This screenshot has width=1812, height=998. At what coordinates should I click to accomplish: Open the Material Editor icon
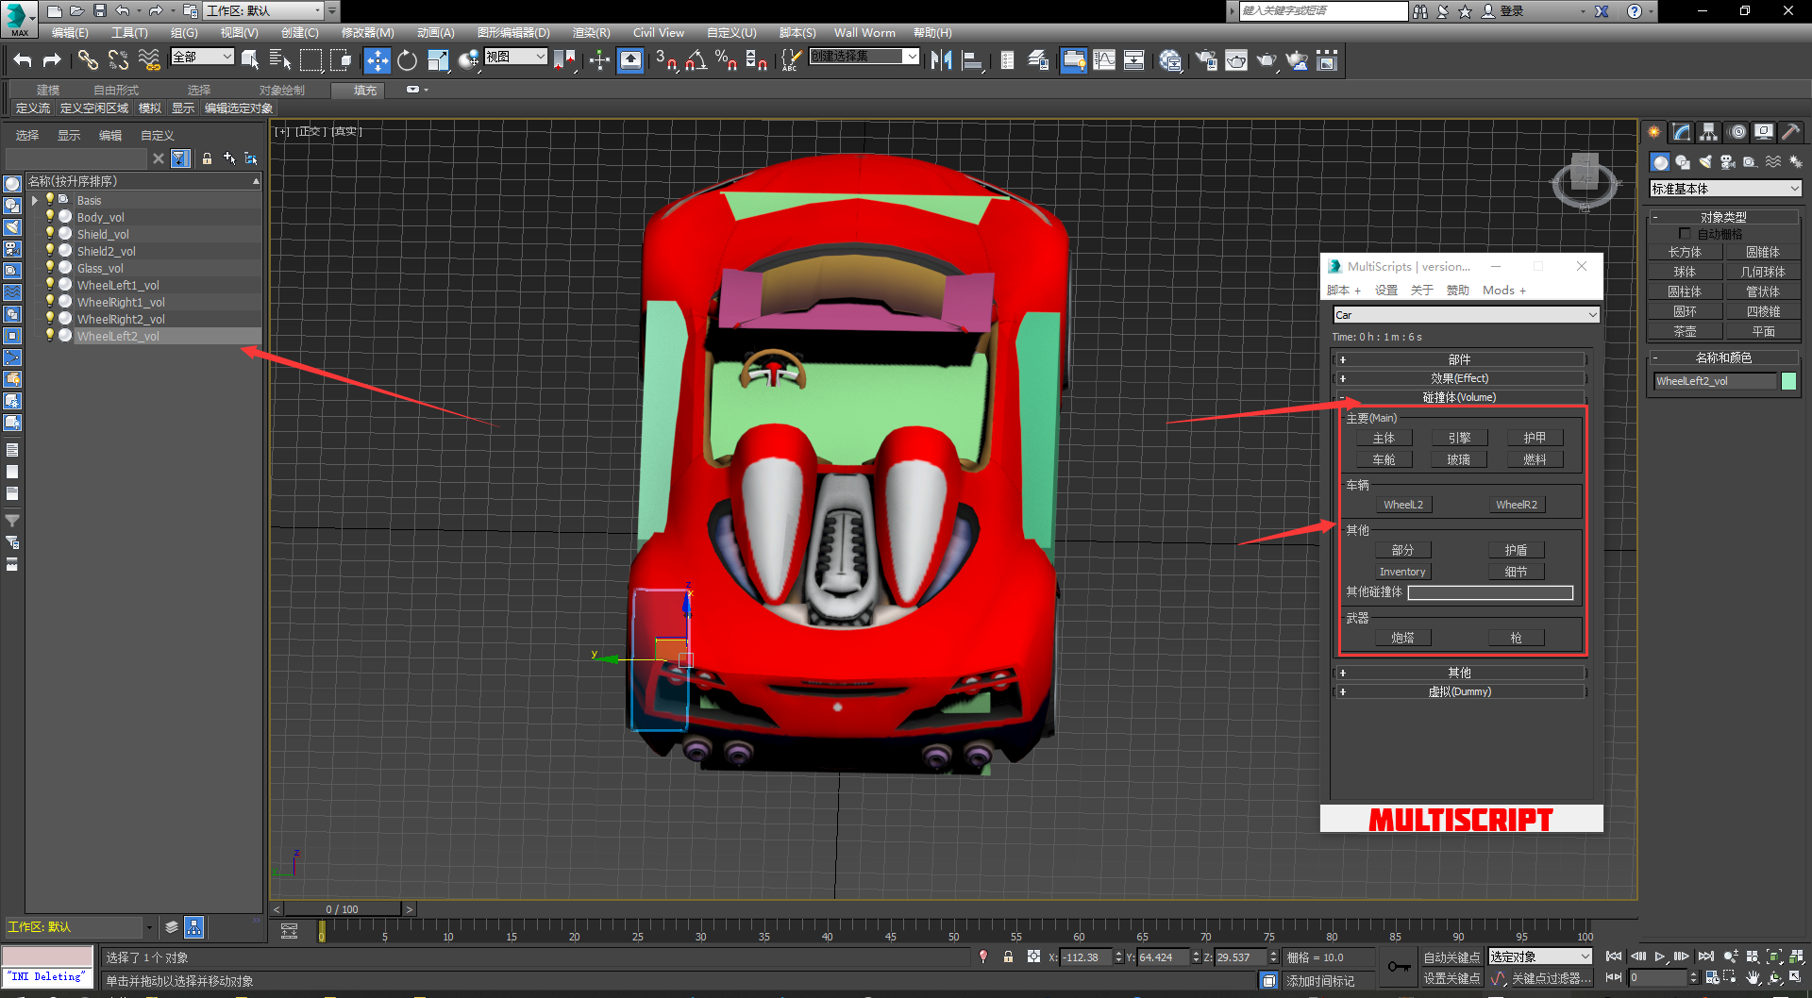point(1170,60)
